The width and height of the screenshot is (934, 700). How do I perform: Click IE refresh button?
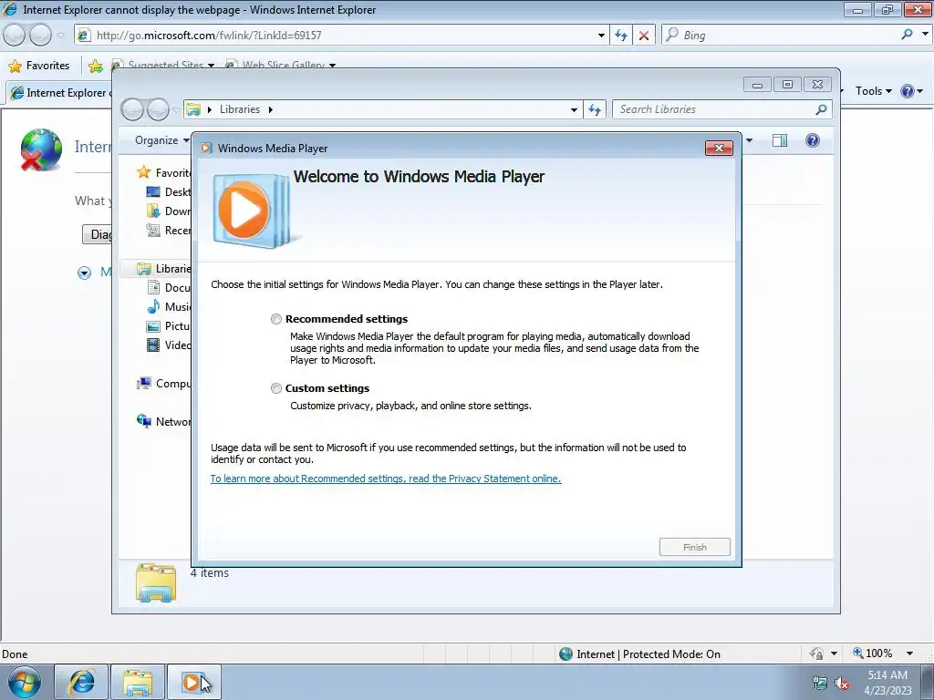620,36
